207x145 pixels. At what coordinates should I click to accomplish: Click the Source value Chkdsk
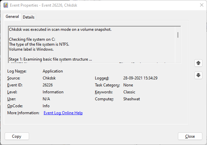50,78
